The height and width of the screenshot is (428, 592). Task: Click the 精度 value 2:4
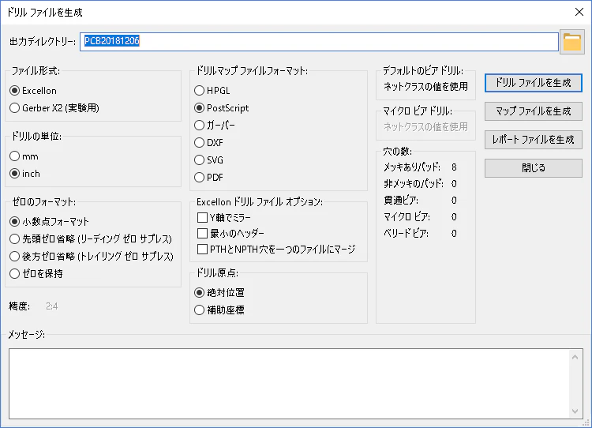click(52, 306)
